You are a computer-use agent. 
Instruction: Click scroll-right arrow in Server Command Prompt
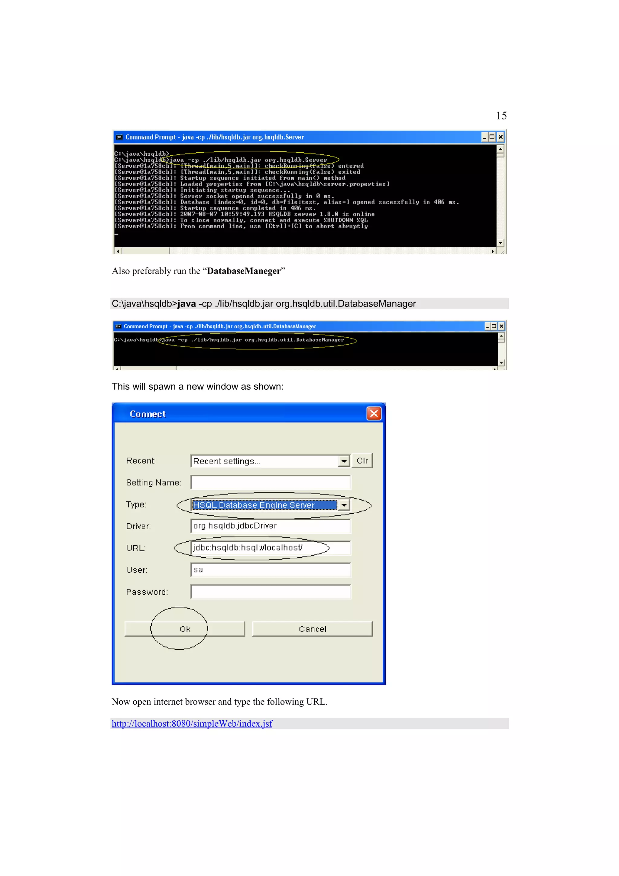coord(493,251)
